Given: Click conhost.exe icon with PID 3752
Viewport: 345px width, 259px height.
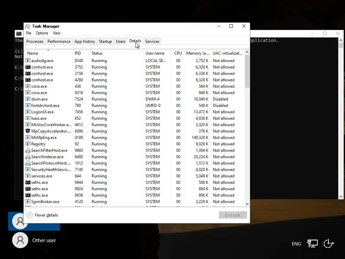Looking at the screenshot, I should click(x=28, y=67).
